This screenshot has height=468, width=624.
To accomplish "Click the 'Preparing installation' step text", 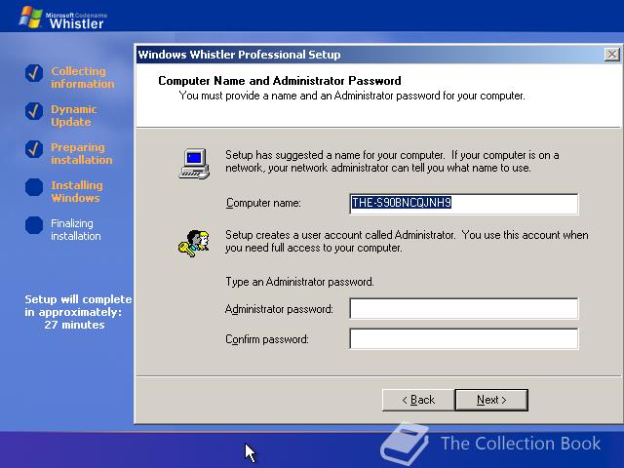I will point(82,154).
